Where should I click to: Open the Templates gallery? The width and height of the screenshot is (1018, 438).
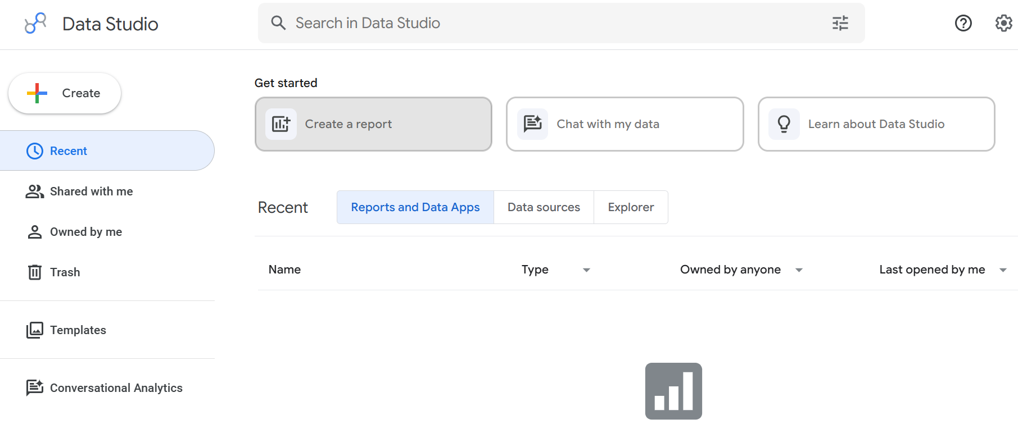pyautogui.click(x=107, y=330)
